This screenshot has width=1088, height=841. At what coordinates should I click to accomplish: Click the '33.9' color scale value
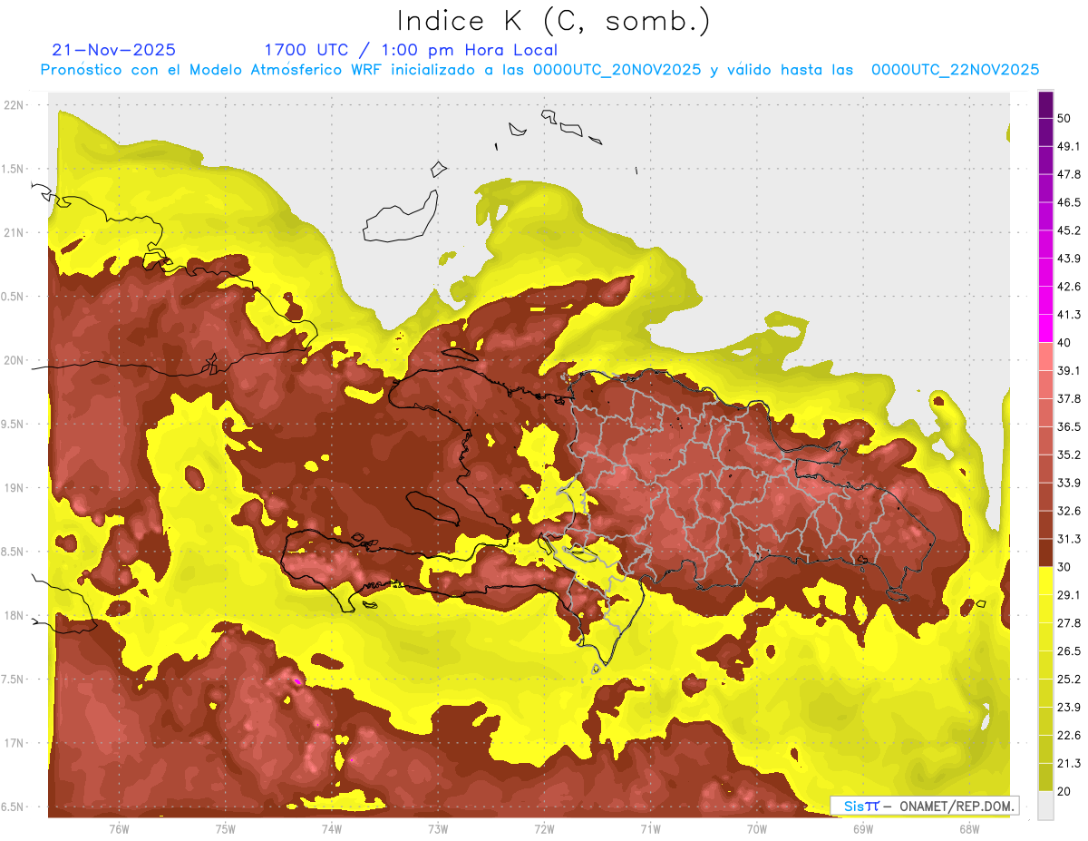coord(1069,483)
